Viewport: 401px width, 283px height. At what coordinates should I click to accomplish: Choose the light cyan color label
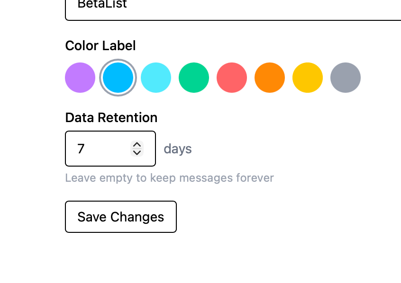[156, 78]
